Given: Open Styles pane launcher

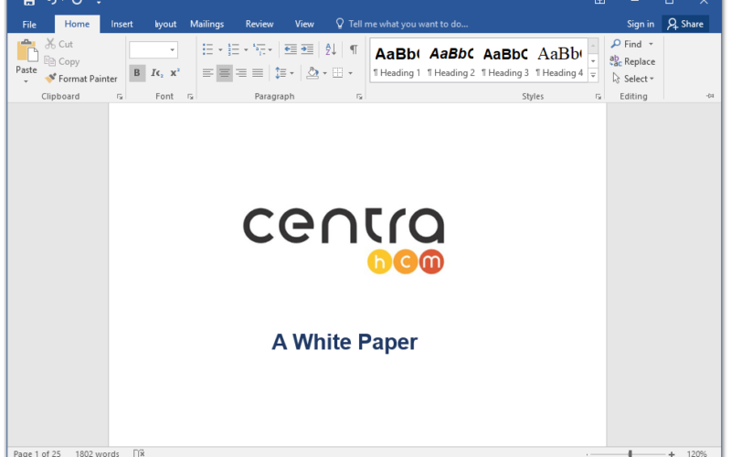Looking at the screenshot, I should coord(599,97).
